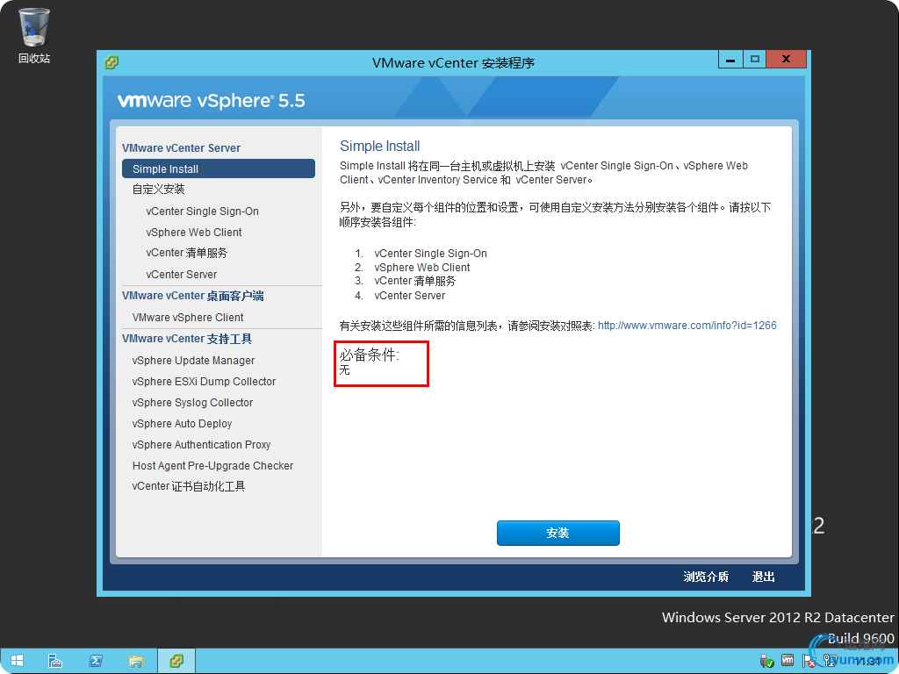Open the Action Center flag tray icon
Viewport: 899px width, 674px height.
[x=809, y=662]
